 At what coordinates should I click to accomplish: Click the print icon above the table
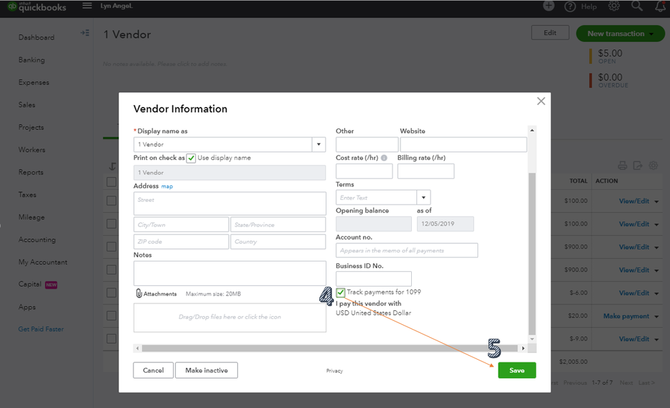[x=622, y=165]
